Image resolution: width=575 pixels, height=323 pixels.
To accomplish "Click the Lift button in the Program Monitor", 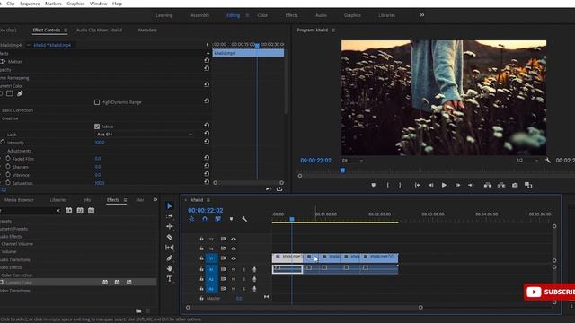I will pyautogui.click(x=488, y=186).
